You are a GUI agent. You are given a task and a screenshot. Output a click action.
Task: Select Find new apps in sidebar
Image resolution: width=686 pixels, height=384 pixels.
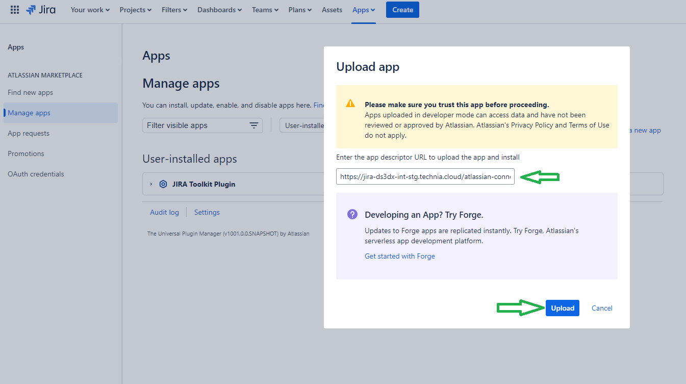[x=31, y=92]
